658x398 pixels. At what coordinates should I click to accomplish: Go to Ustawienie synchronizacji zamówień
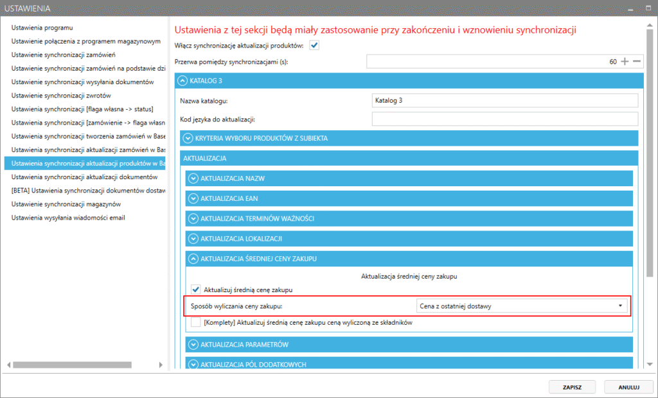[x=64, y=55]
